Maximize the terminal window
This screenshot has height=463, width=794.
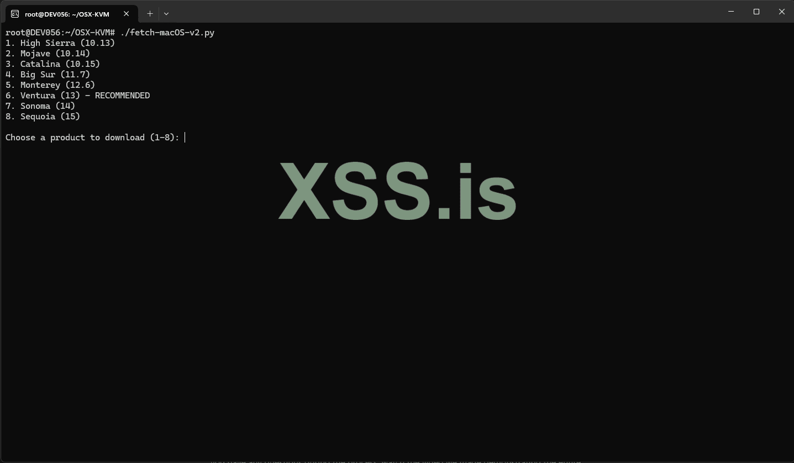(x=756, y=12)
